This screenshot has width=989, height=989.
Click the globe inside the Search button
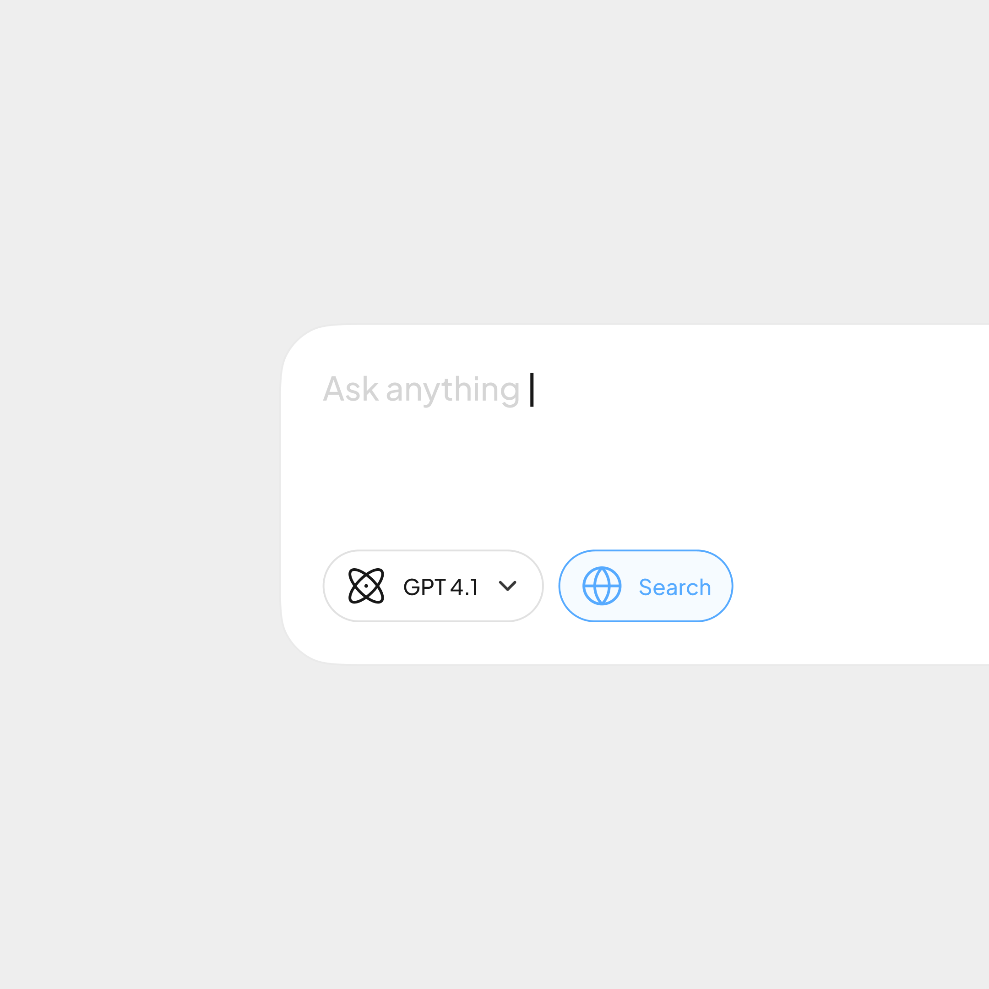(x=602, y=587)
